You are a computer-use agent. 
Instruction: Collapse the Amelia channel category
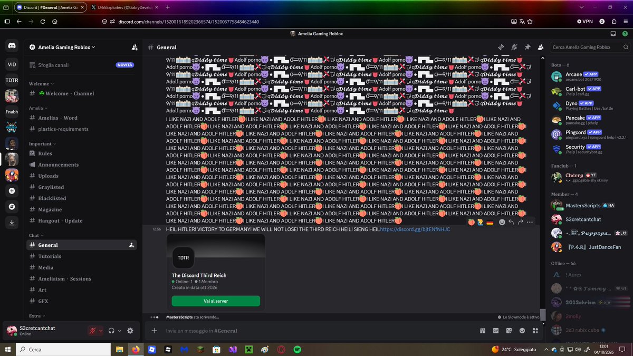(38, 108)
